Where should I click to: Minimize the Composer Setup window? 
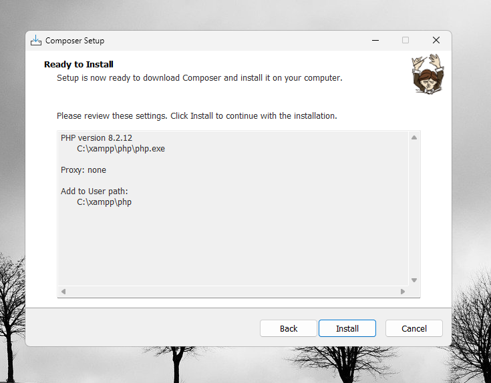pyautogui.click(x=375, y=40)
